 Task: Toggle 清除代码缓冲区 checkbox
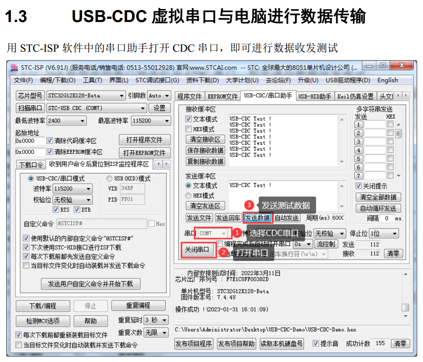click(50, 140)
